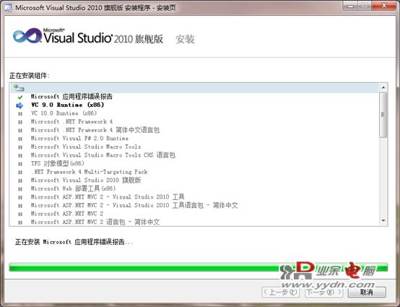Click the green installation progress bar
400x307 pixels.
(199, 267)
